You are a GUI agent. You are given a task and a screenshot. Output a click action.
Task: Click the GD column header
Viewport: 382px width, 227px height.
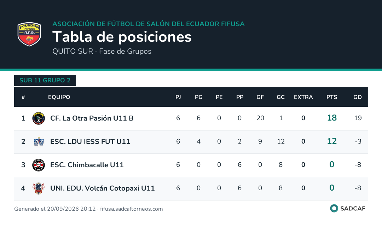pos(357,97)
